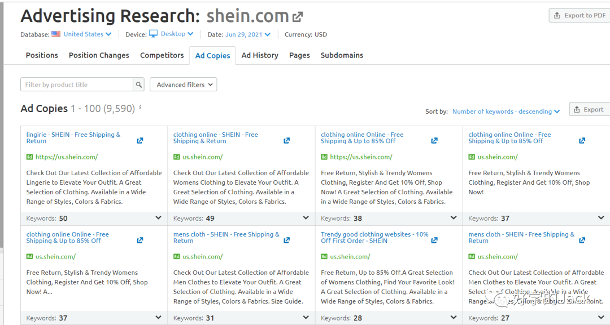This screenshot has height=325, width=610.
Task: Click the Export button near Sort by
Action: tap(589, 109)
